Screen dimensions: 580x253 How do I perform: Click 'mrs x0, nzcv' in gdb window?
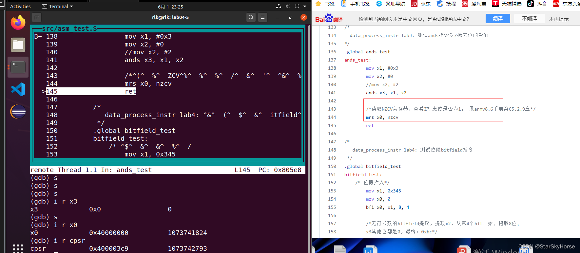148,83
